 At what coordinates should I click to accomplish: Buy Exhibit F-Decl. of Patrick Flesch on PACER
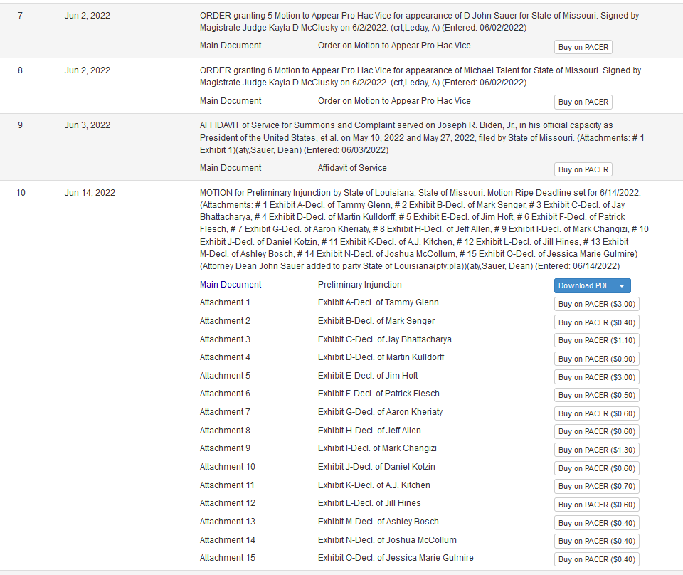[597, 395]
